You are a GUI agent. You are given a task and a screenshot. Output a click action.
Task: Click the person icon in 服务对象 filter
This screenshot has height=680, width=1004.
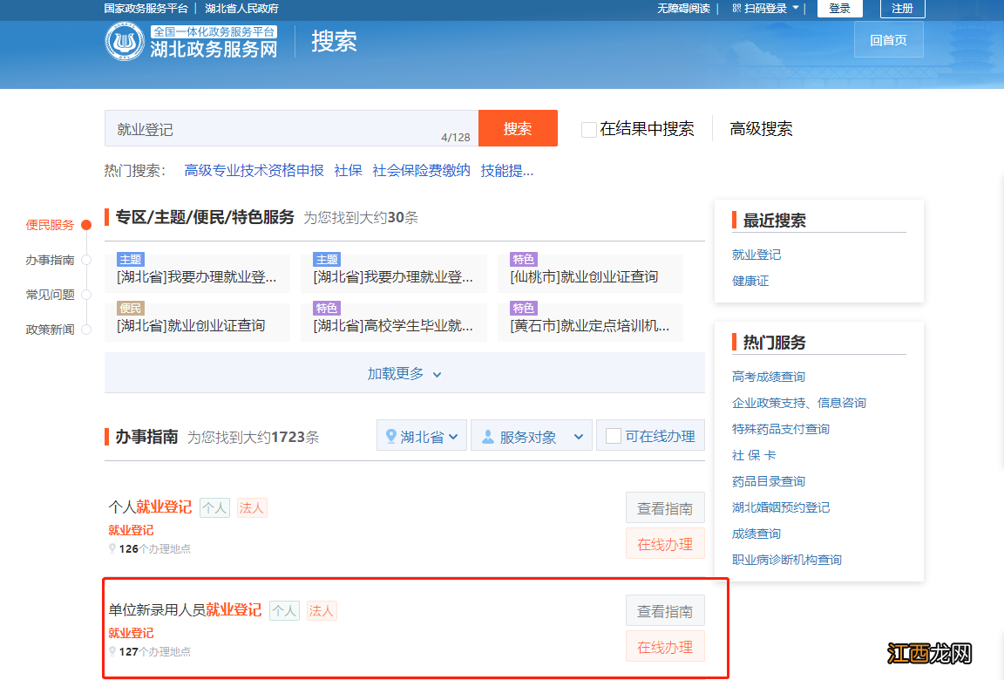pos(487,435)
